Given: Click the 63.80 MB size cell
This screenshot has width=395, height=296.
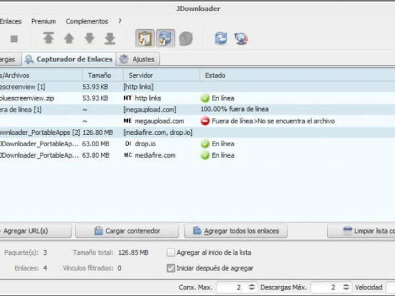Looking at the screenshot, I should pos(96,155).
